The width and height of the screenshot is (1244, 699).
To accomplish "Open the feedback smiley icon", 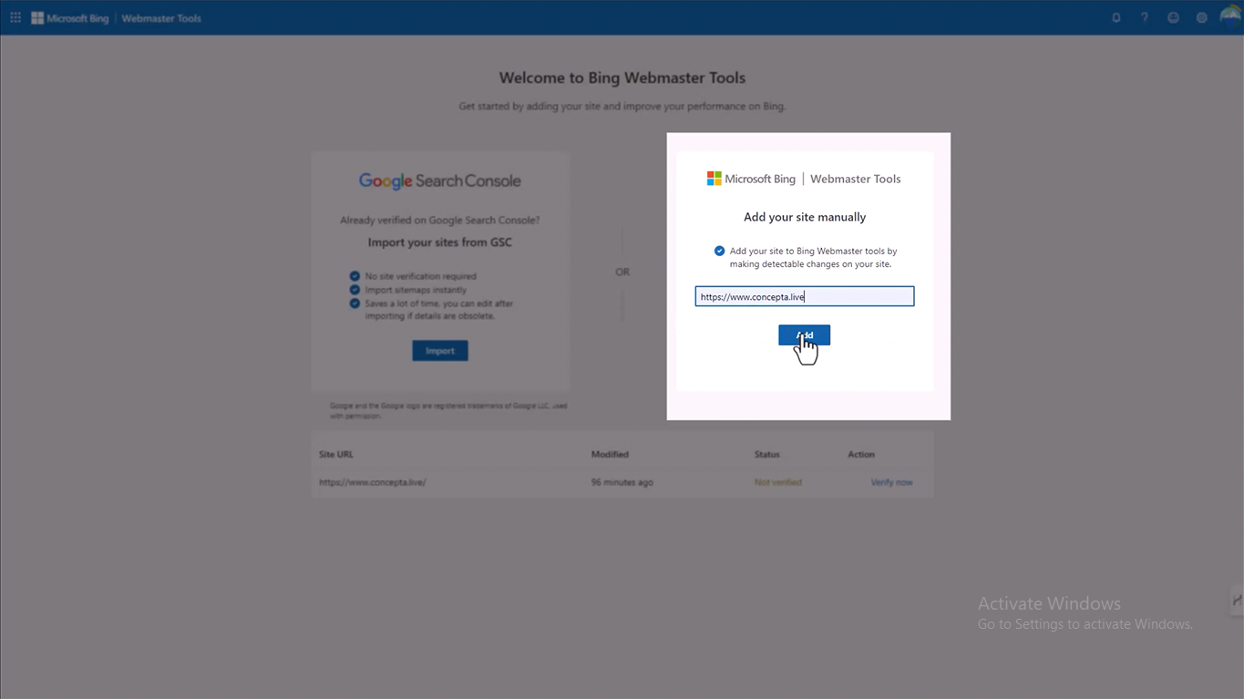I will 1173,17.
